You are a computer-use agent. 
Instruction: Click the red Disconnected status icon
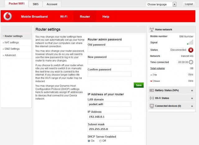(191, 50)
